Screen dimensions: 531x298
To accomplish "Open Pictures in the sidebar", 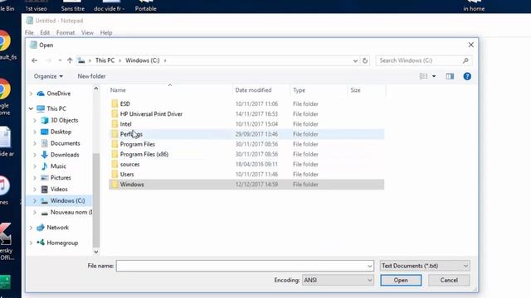I will (61, 178).
